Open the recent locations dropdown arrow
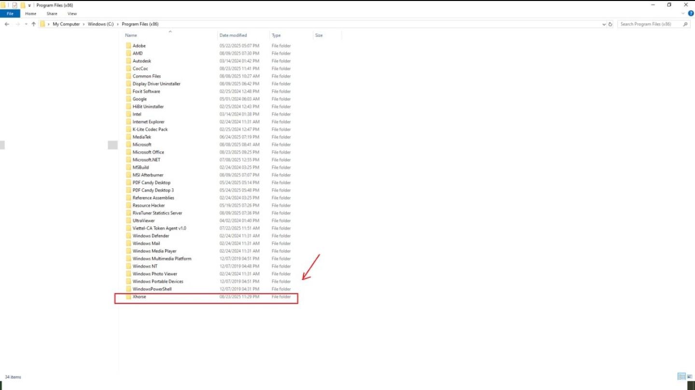 [26, 24]
